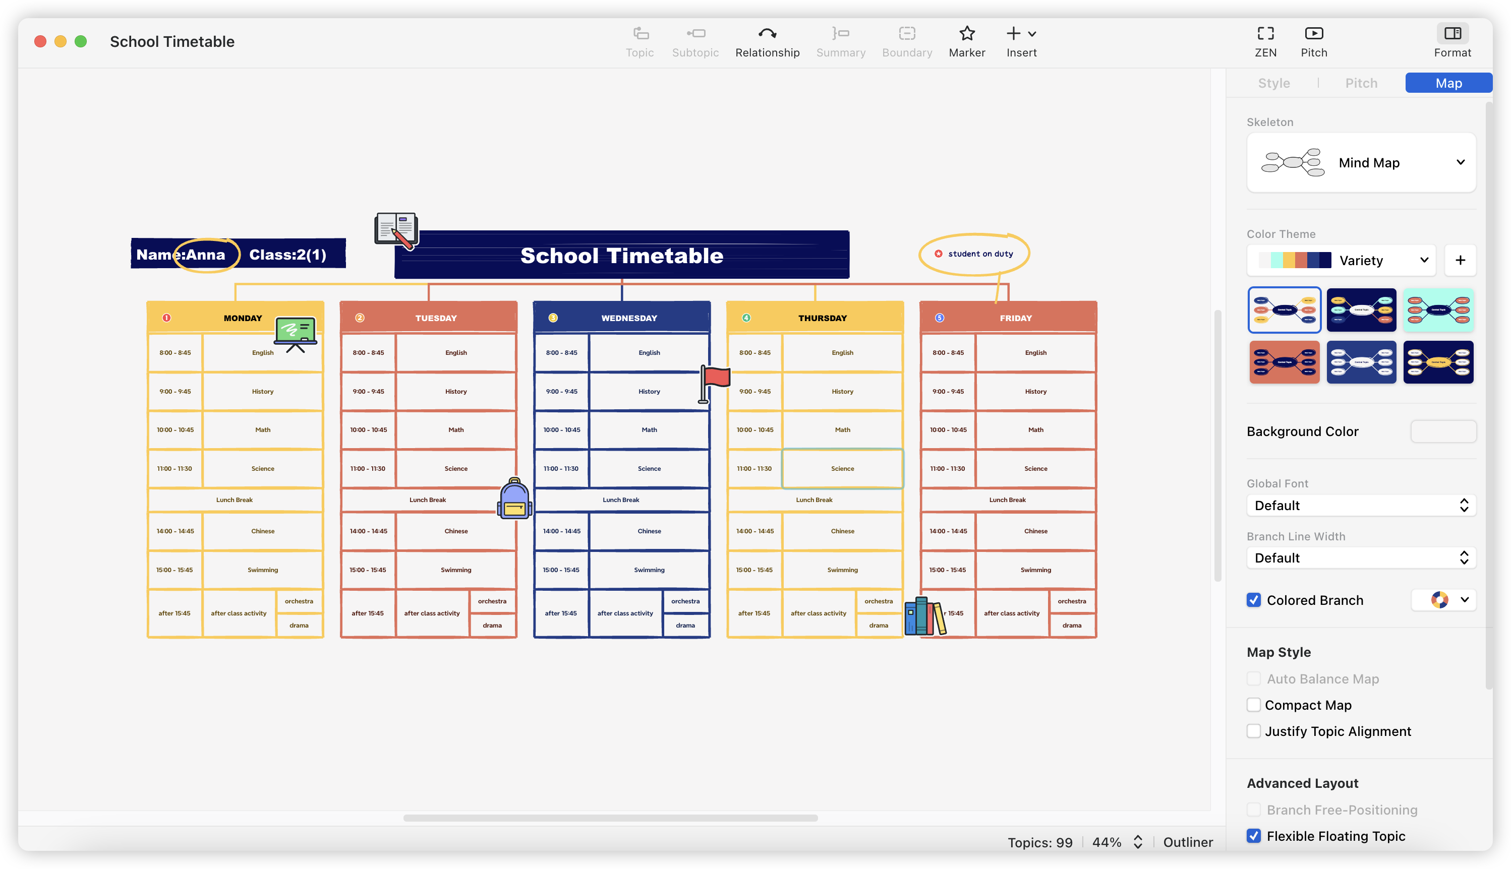Click the Insert plus icon
Viewport: 1511px width, 869px height.
click(x=1014, y=33)
